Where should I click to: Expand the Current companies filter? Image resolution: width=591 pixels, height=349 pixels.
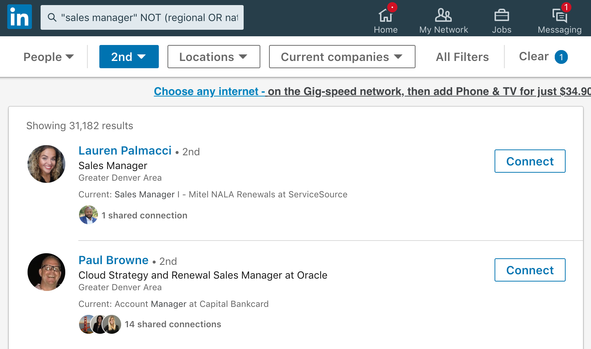click(342, 57)
